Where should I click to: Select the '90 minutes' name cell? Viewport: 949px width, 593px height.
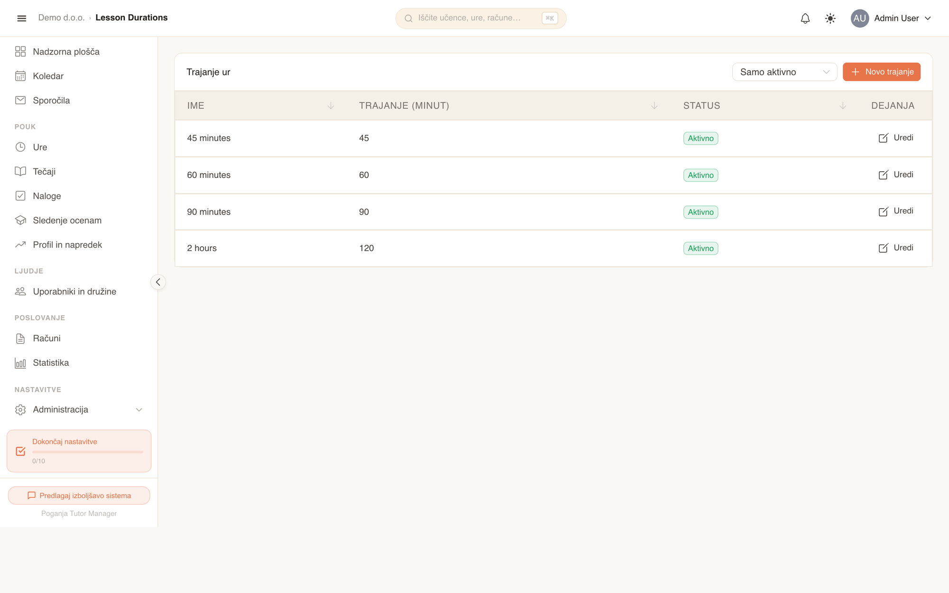click(x=209, y=212)
